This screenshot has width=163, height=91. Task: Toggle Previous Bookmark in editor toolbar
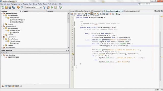(x=95, y=14)
